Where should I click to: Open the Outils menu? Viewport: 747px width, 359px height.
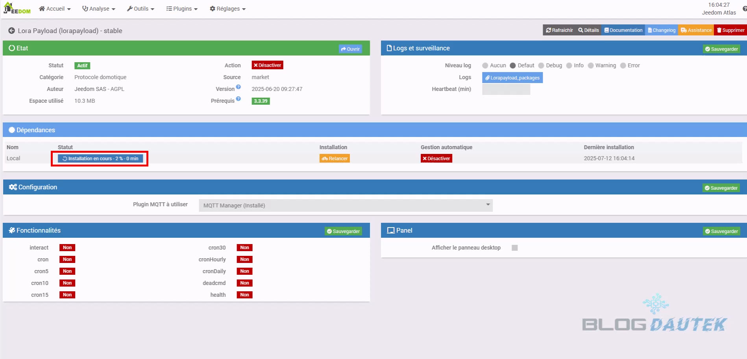coord(141,9)
